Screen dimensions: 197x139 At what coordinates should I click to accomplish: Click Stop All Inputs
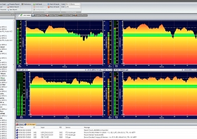pyautogui.click(x=53, y=7)
